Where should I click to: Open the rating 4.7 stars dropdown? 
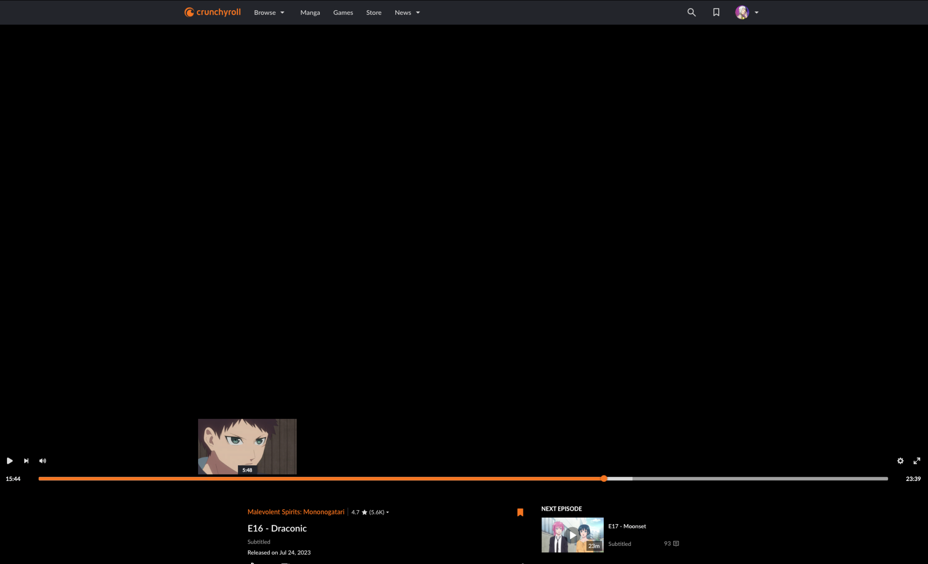coord(370,512)
